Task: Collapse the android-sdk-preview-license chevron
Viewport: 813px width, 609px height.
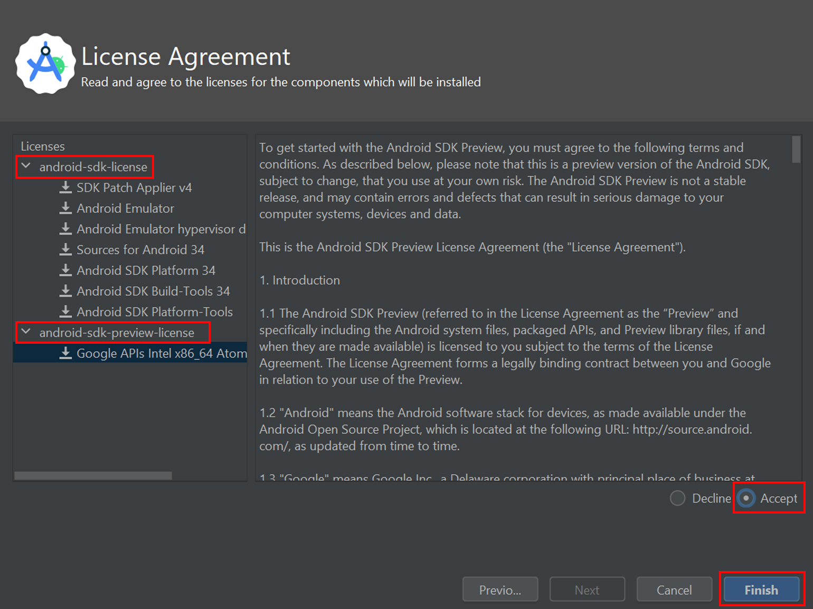Action: (x=26, y=332)
